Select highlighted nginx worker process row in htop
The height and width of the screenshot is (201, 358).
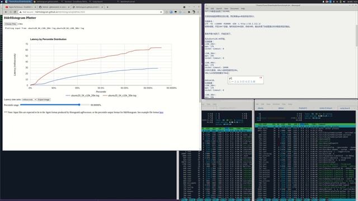(305, 126)
